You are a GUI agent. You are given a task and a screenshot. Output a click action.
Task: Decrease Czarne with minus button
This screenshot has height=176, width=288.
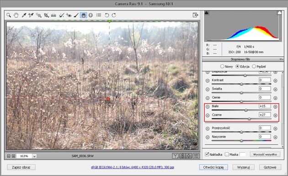pos(208,115)
